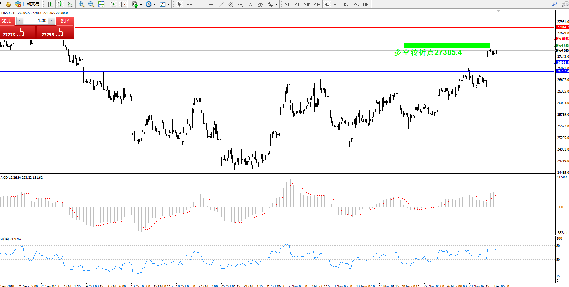Toggle chart auto scroll button
This screenshot has height=287, width=569.
pos(113,4)
